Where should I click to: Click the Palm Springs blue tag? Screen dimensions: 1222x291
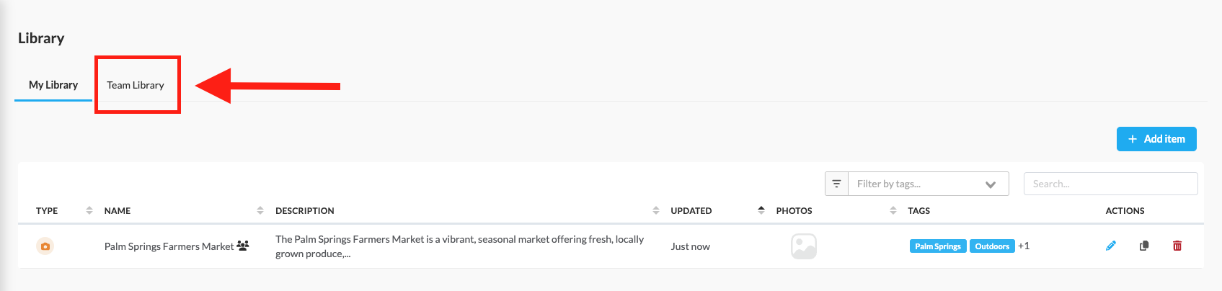[x=938, y=246]
